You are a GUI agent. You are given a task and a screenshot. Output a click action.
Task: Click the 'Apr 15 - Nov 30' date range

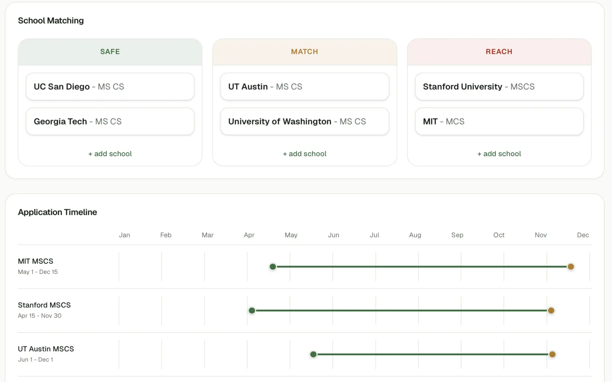click(x=40, y=316)
